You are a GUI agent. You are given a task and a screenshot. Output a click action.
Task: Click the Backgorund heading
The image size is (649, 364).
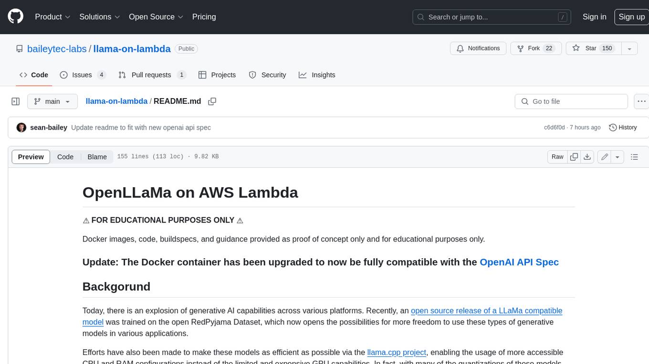[116, 286]
